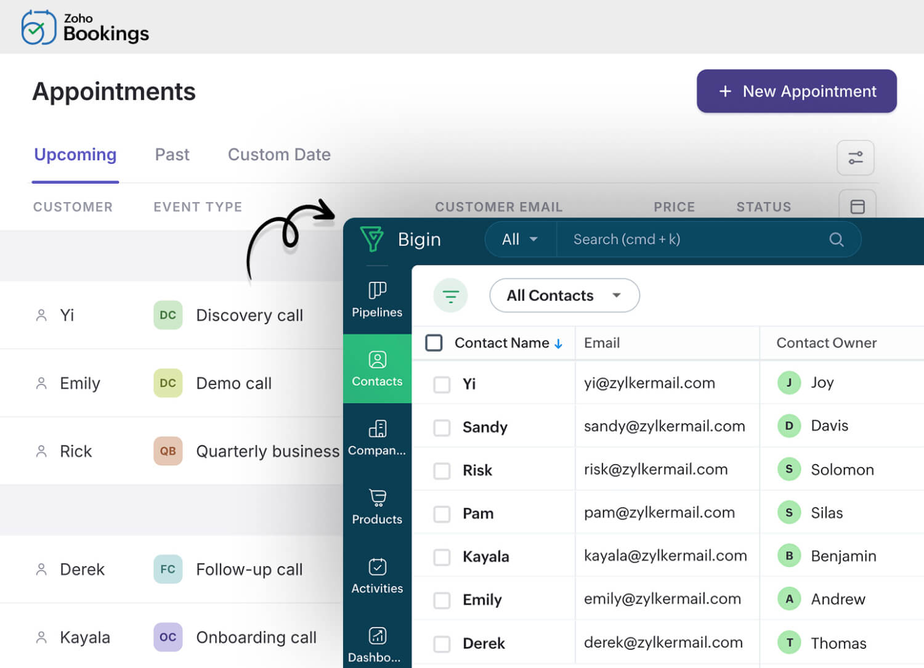Click the Contact Name column header text
The image size is (924, 668).
tap(501, 343)
